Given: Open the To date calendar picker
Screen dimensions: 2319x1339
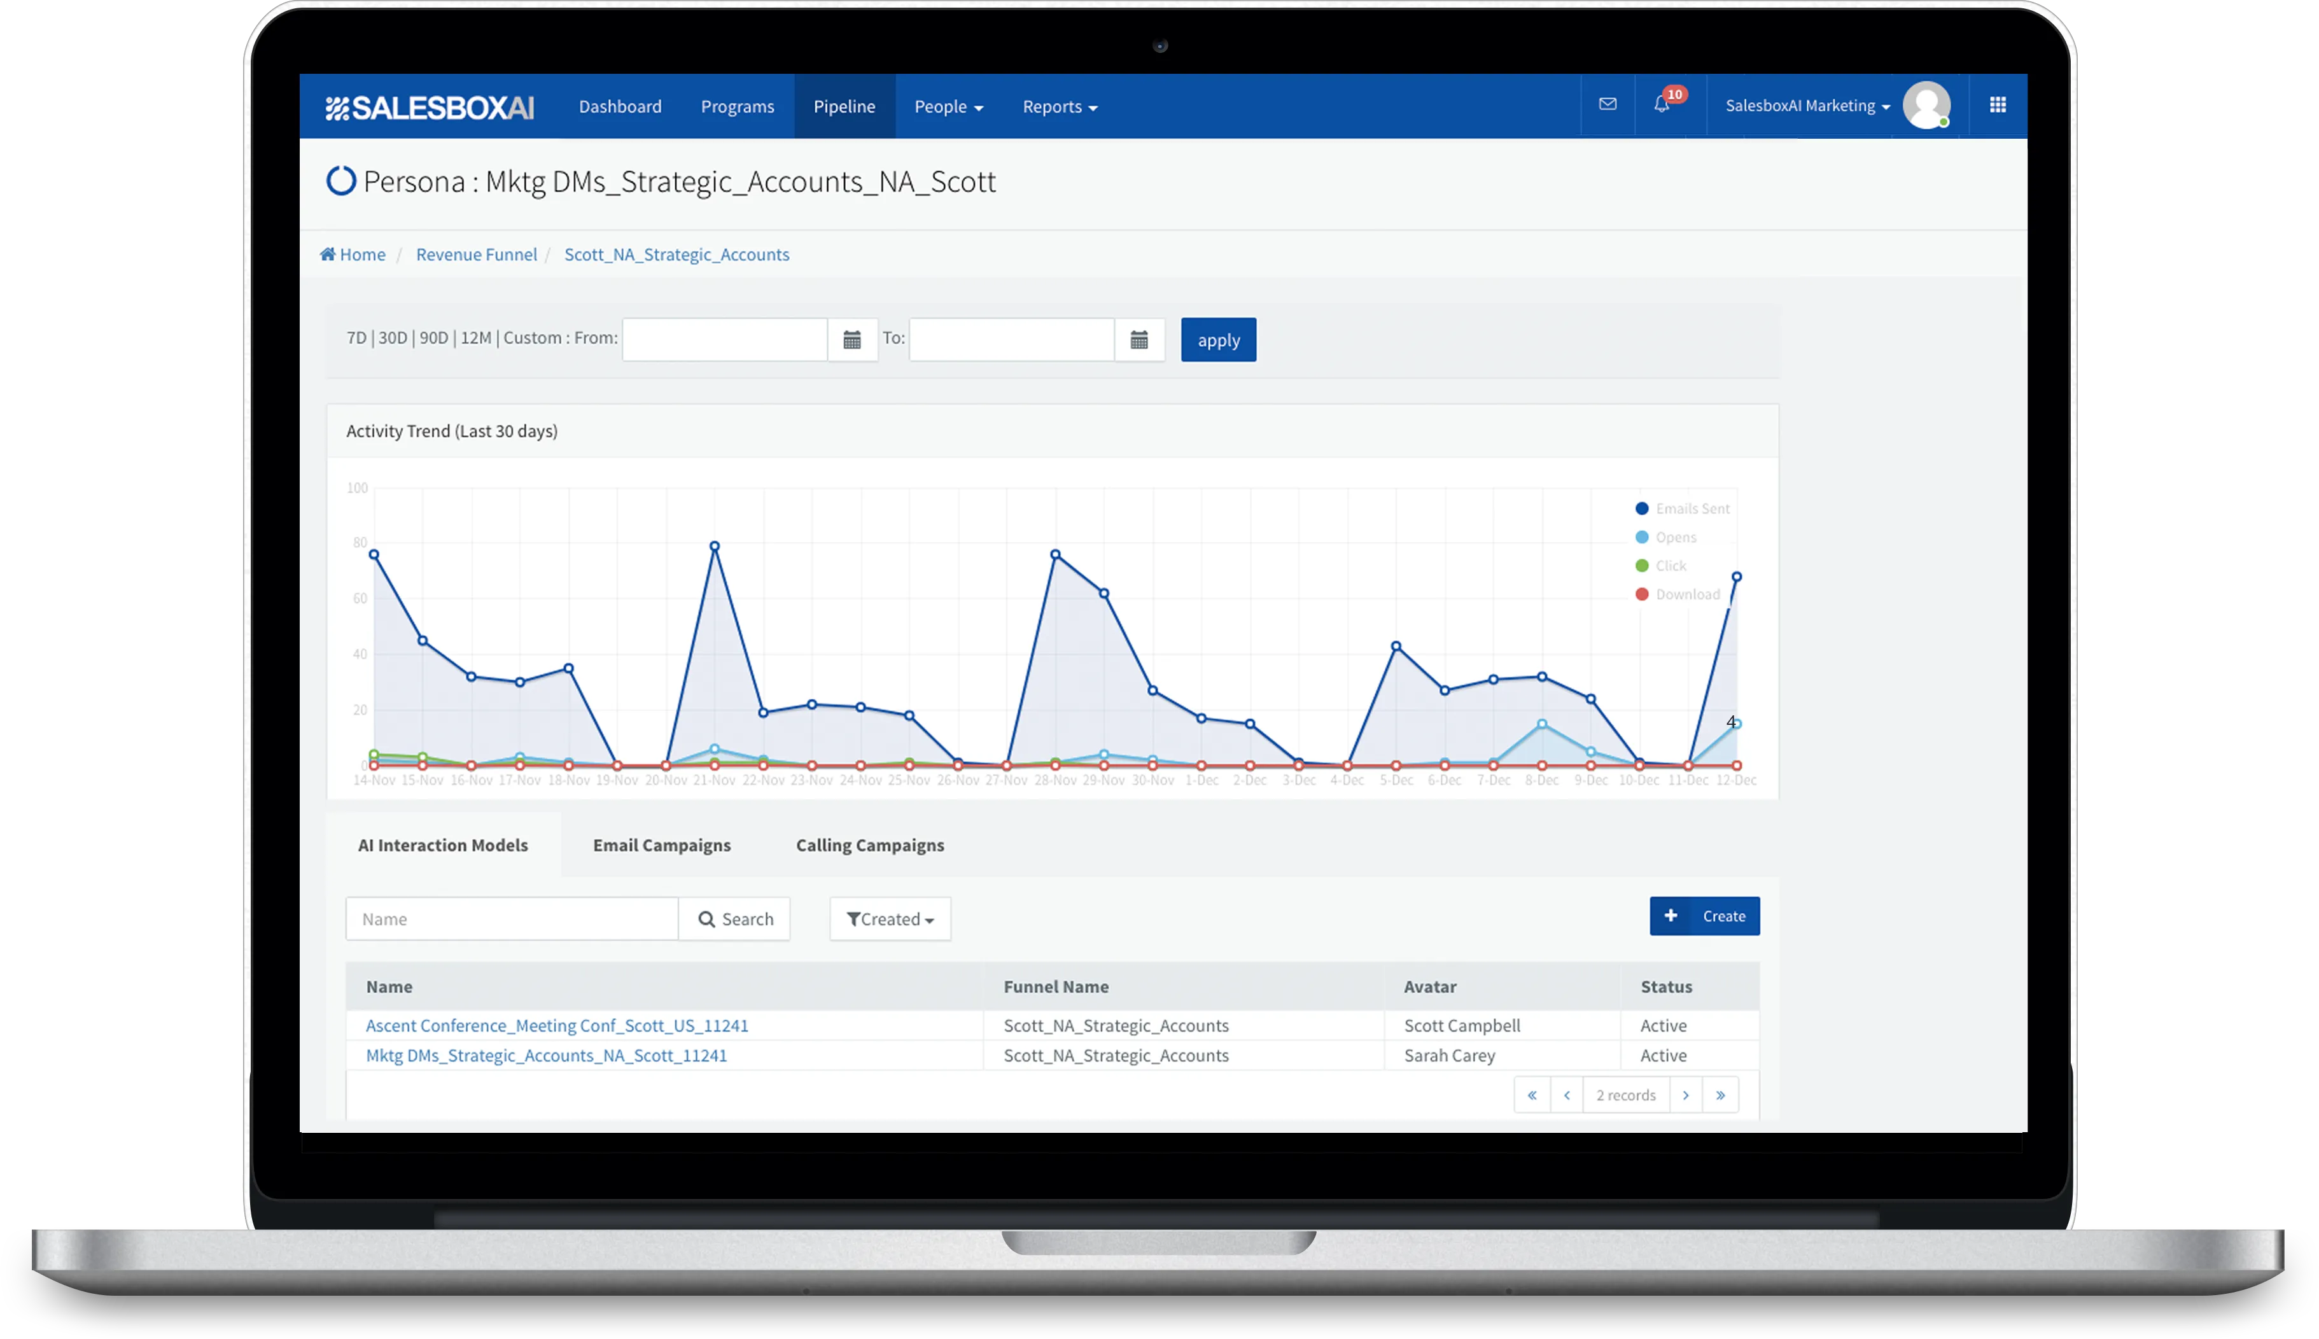Looking at the screenshot, I should 1139,340.
